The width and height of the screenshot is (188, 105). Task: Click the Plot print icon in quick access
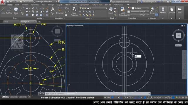[x=21, y=2]
